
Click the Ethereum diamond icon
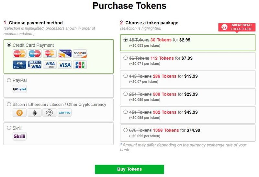35,113
